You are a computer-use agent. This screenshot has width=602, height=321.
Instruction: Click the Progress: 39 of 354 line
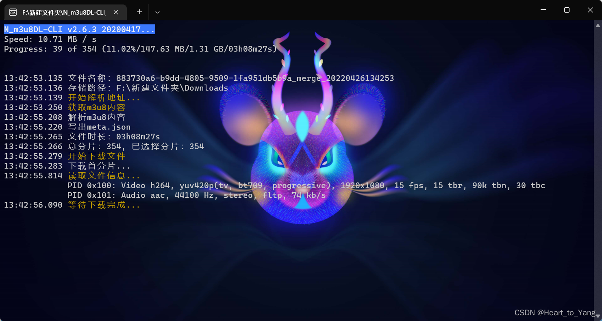pyautogui.click(x=141, y=49)
